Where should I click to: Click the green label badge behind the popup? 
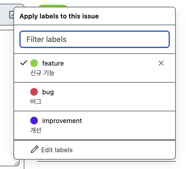pos(53,6)
